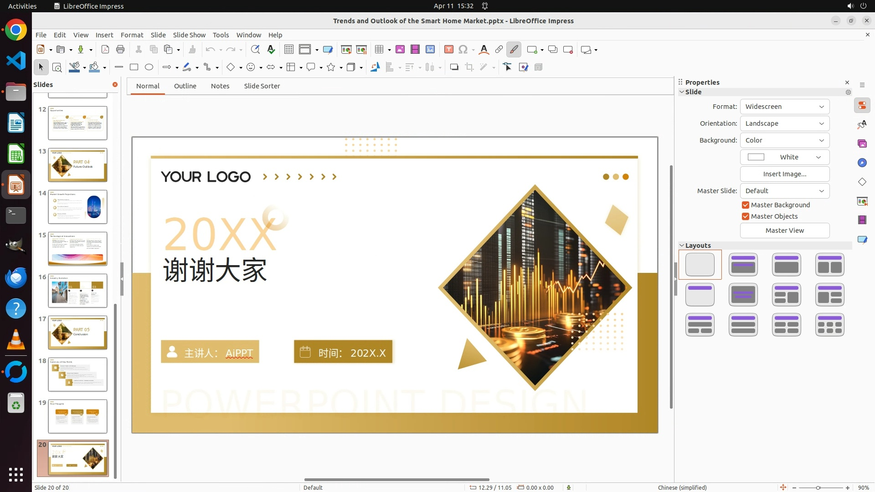Click the Display Grid toolbar icon
Screen dimensions: 875x492
click(x=288, y=50)
